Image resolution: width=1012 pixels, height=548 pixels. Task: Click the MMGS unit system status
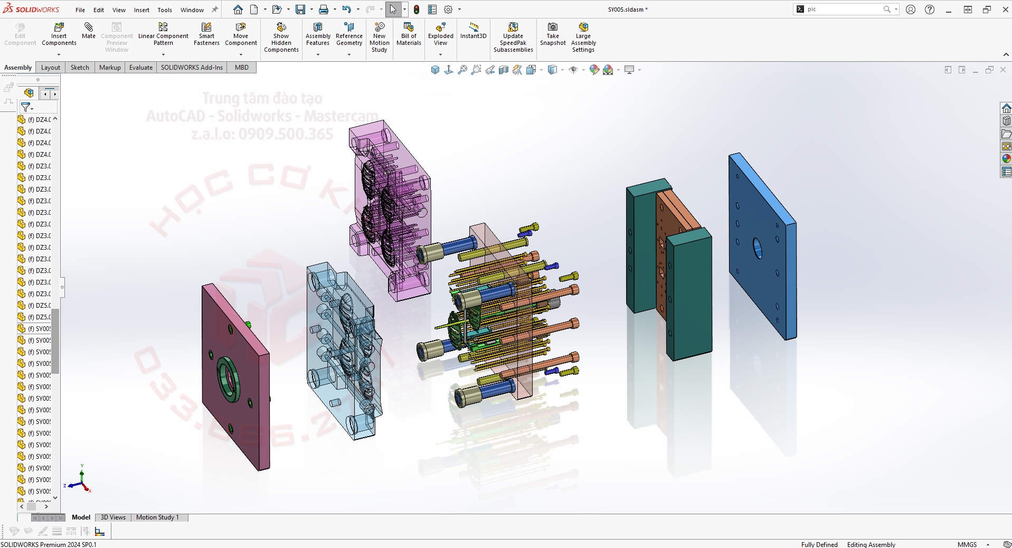[967, 544]
